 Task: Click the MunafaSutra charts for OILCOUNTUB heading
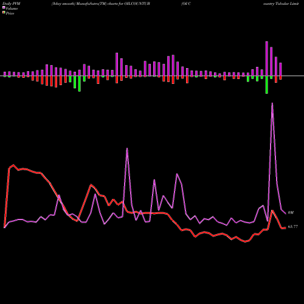click(x=101, y=4)
